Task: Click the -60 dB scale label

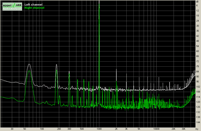Action: pyautogui.click(x=198, y=51)
